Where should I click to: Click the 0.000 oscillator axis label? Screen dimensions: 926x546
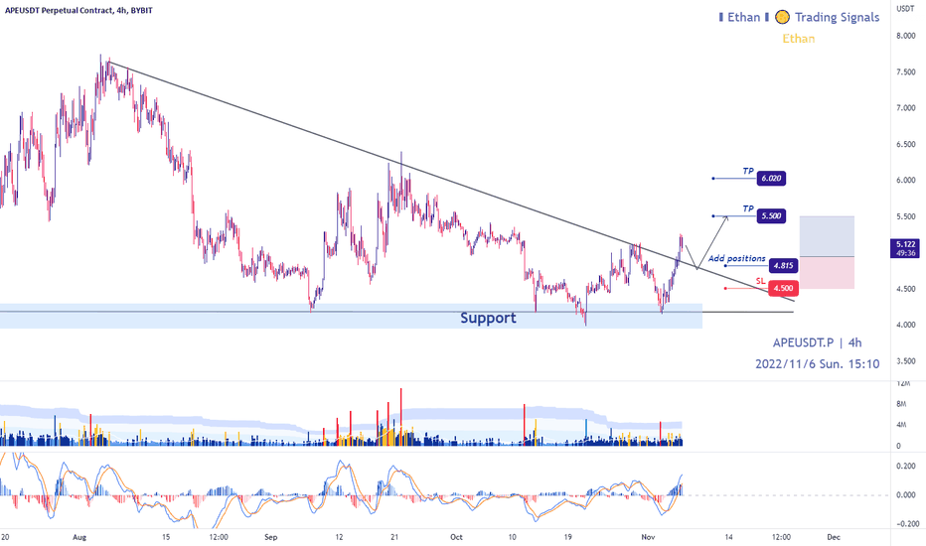905,495
